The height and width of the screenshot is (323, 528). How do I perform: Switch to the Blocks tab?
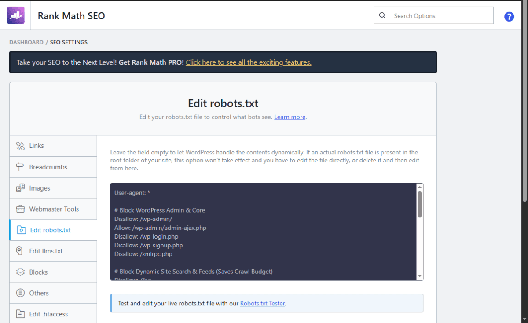[x=53, y=272]
